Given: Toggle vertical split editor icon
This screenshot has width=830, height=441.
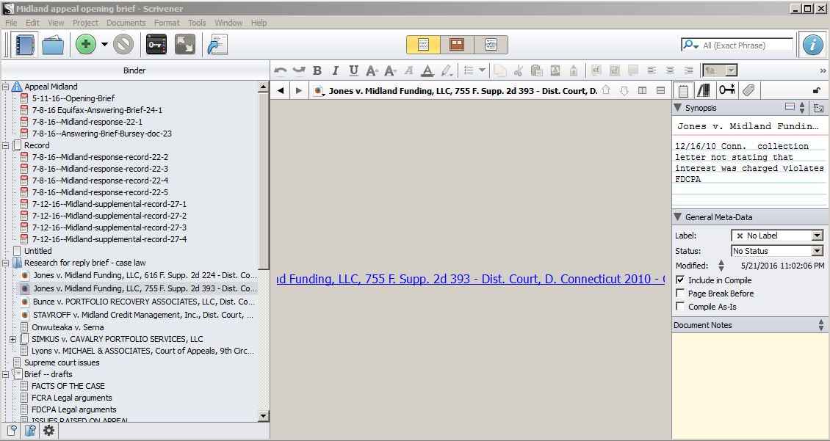Looking at the screenshot, I should point(642,90).
